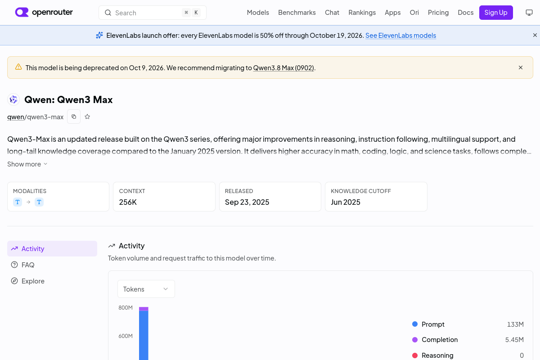Open the Benchmarks nav item

(x=297, y=13)
